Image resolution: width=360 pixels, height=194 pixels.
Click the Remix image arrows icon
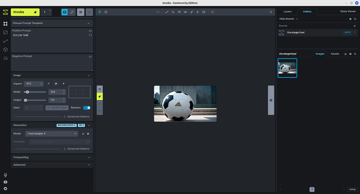coord(173,12)
